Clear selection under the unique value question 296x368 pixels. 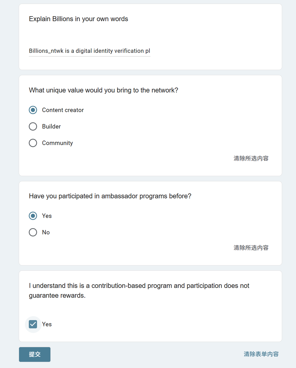pos(251,159)
